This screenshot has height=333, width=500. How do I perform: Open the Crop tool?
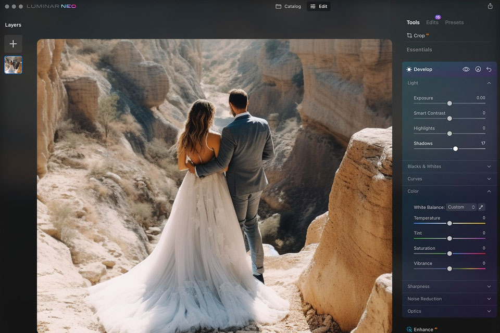417,36
